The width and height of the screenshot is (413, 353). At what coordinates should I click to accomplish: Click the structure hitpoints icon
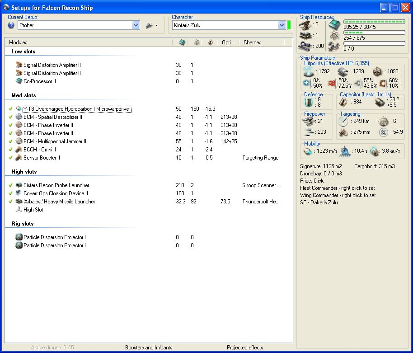pyautogui.click(x=377, y=71)
